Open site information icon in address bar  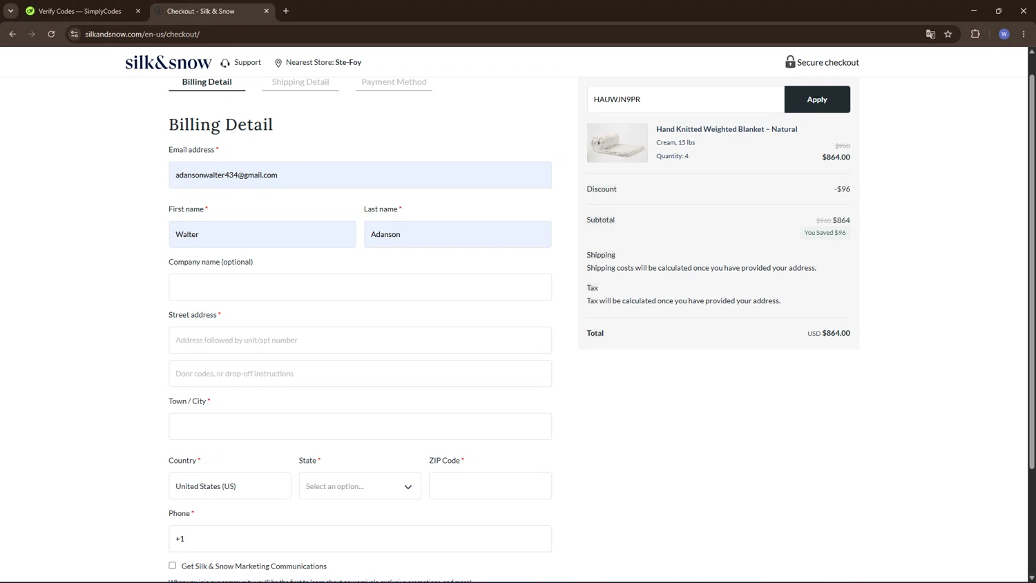point(75,34)
